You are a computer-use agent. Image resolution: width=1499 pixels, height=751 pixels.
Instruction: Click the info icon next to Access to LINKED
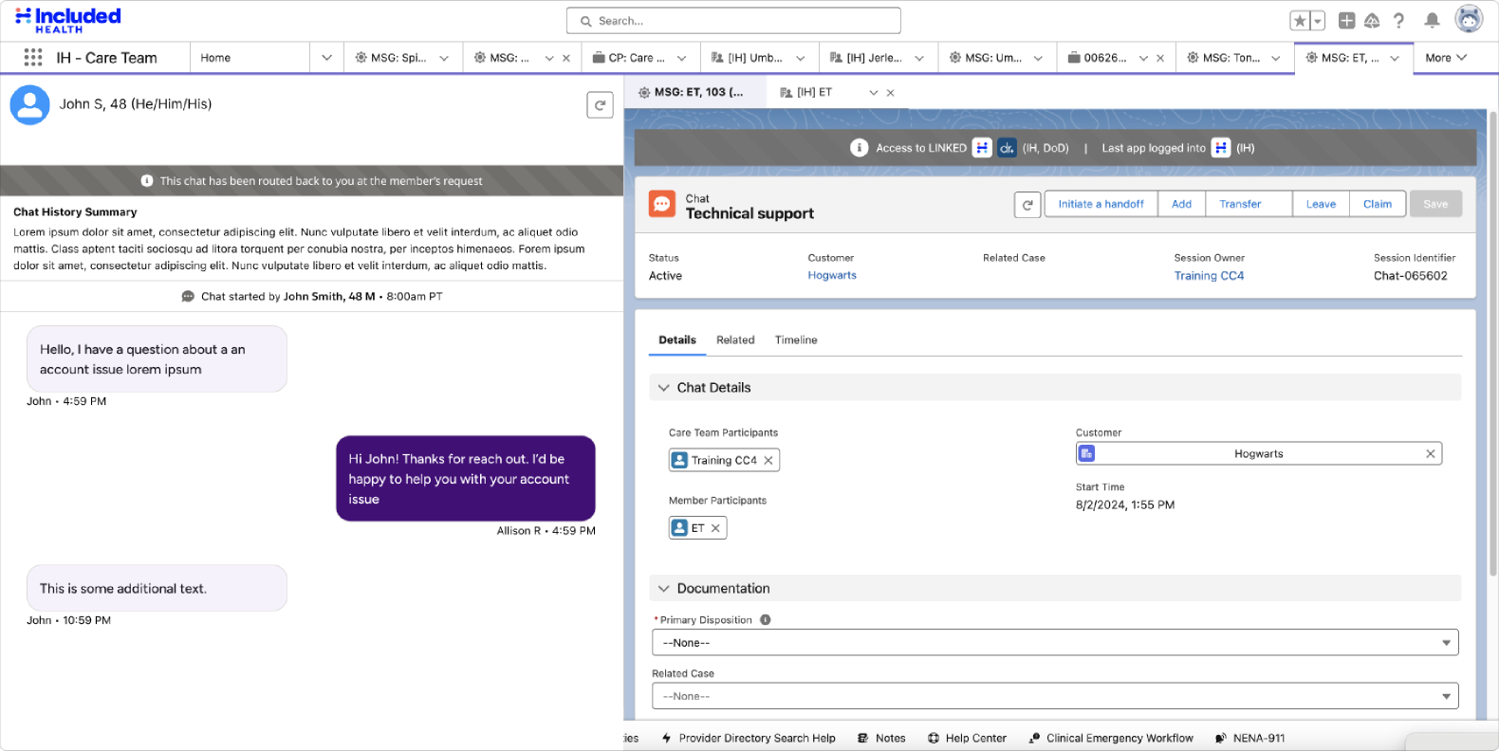(x=859, y=148)
